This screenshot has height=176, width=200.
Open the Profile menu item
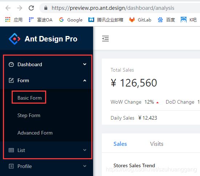pyautogui.click(x=47, y=166)
